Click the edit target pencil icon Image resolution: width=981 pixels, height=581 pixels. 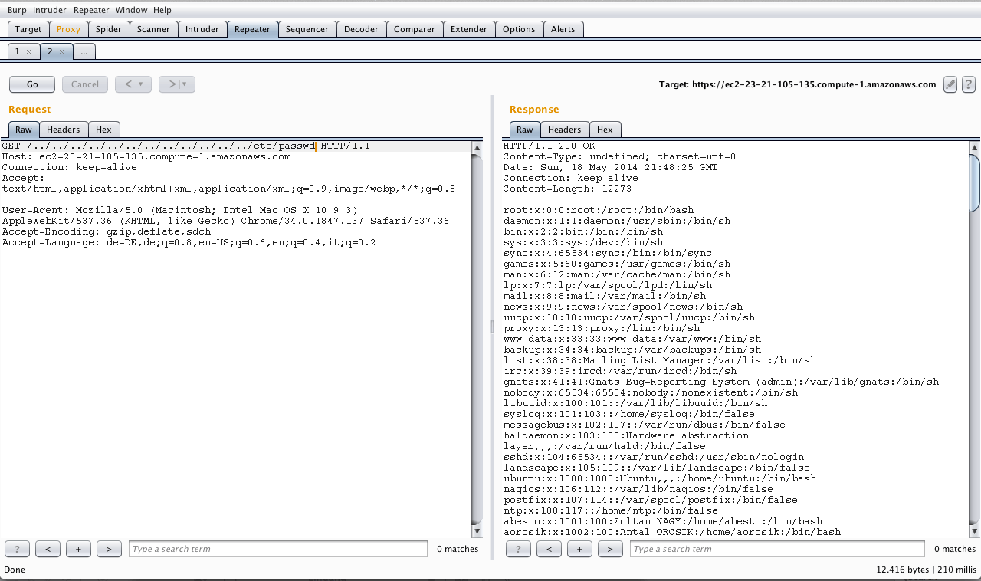coord(950,84)
